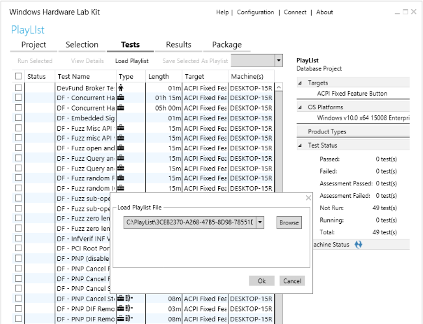Confirm the playlist with the Ok button
This screenshot has width=423, height=324.
[x=262, y=281]
